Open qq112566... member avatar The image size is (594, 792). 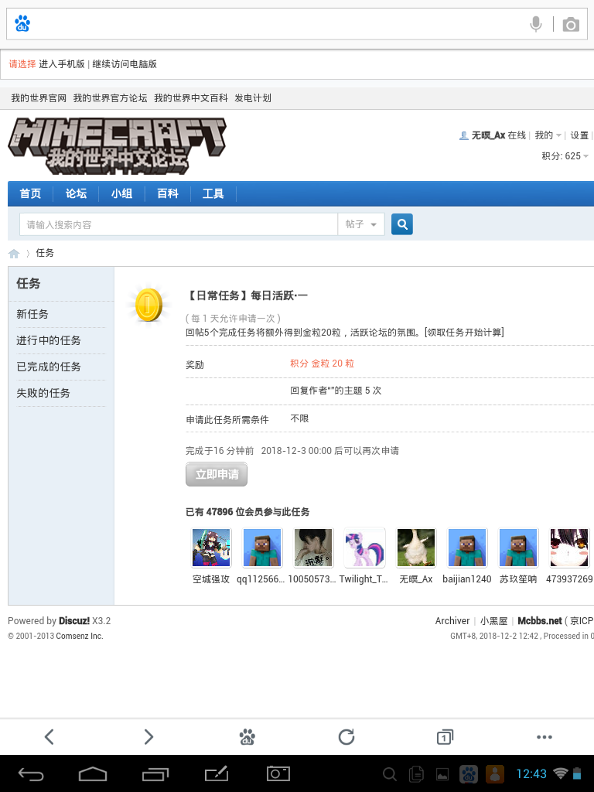pyautogui.click(x=262, y=548)
